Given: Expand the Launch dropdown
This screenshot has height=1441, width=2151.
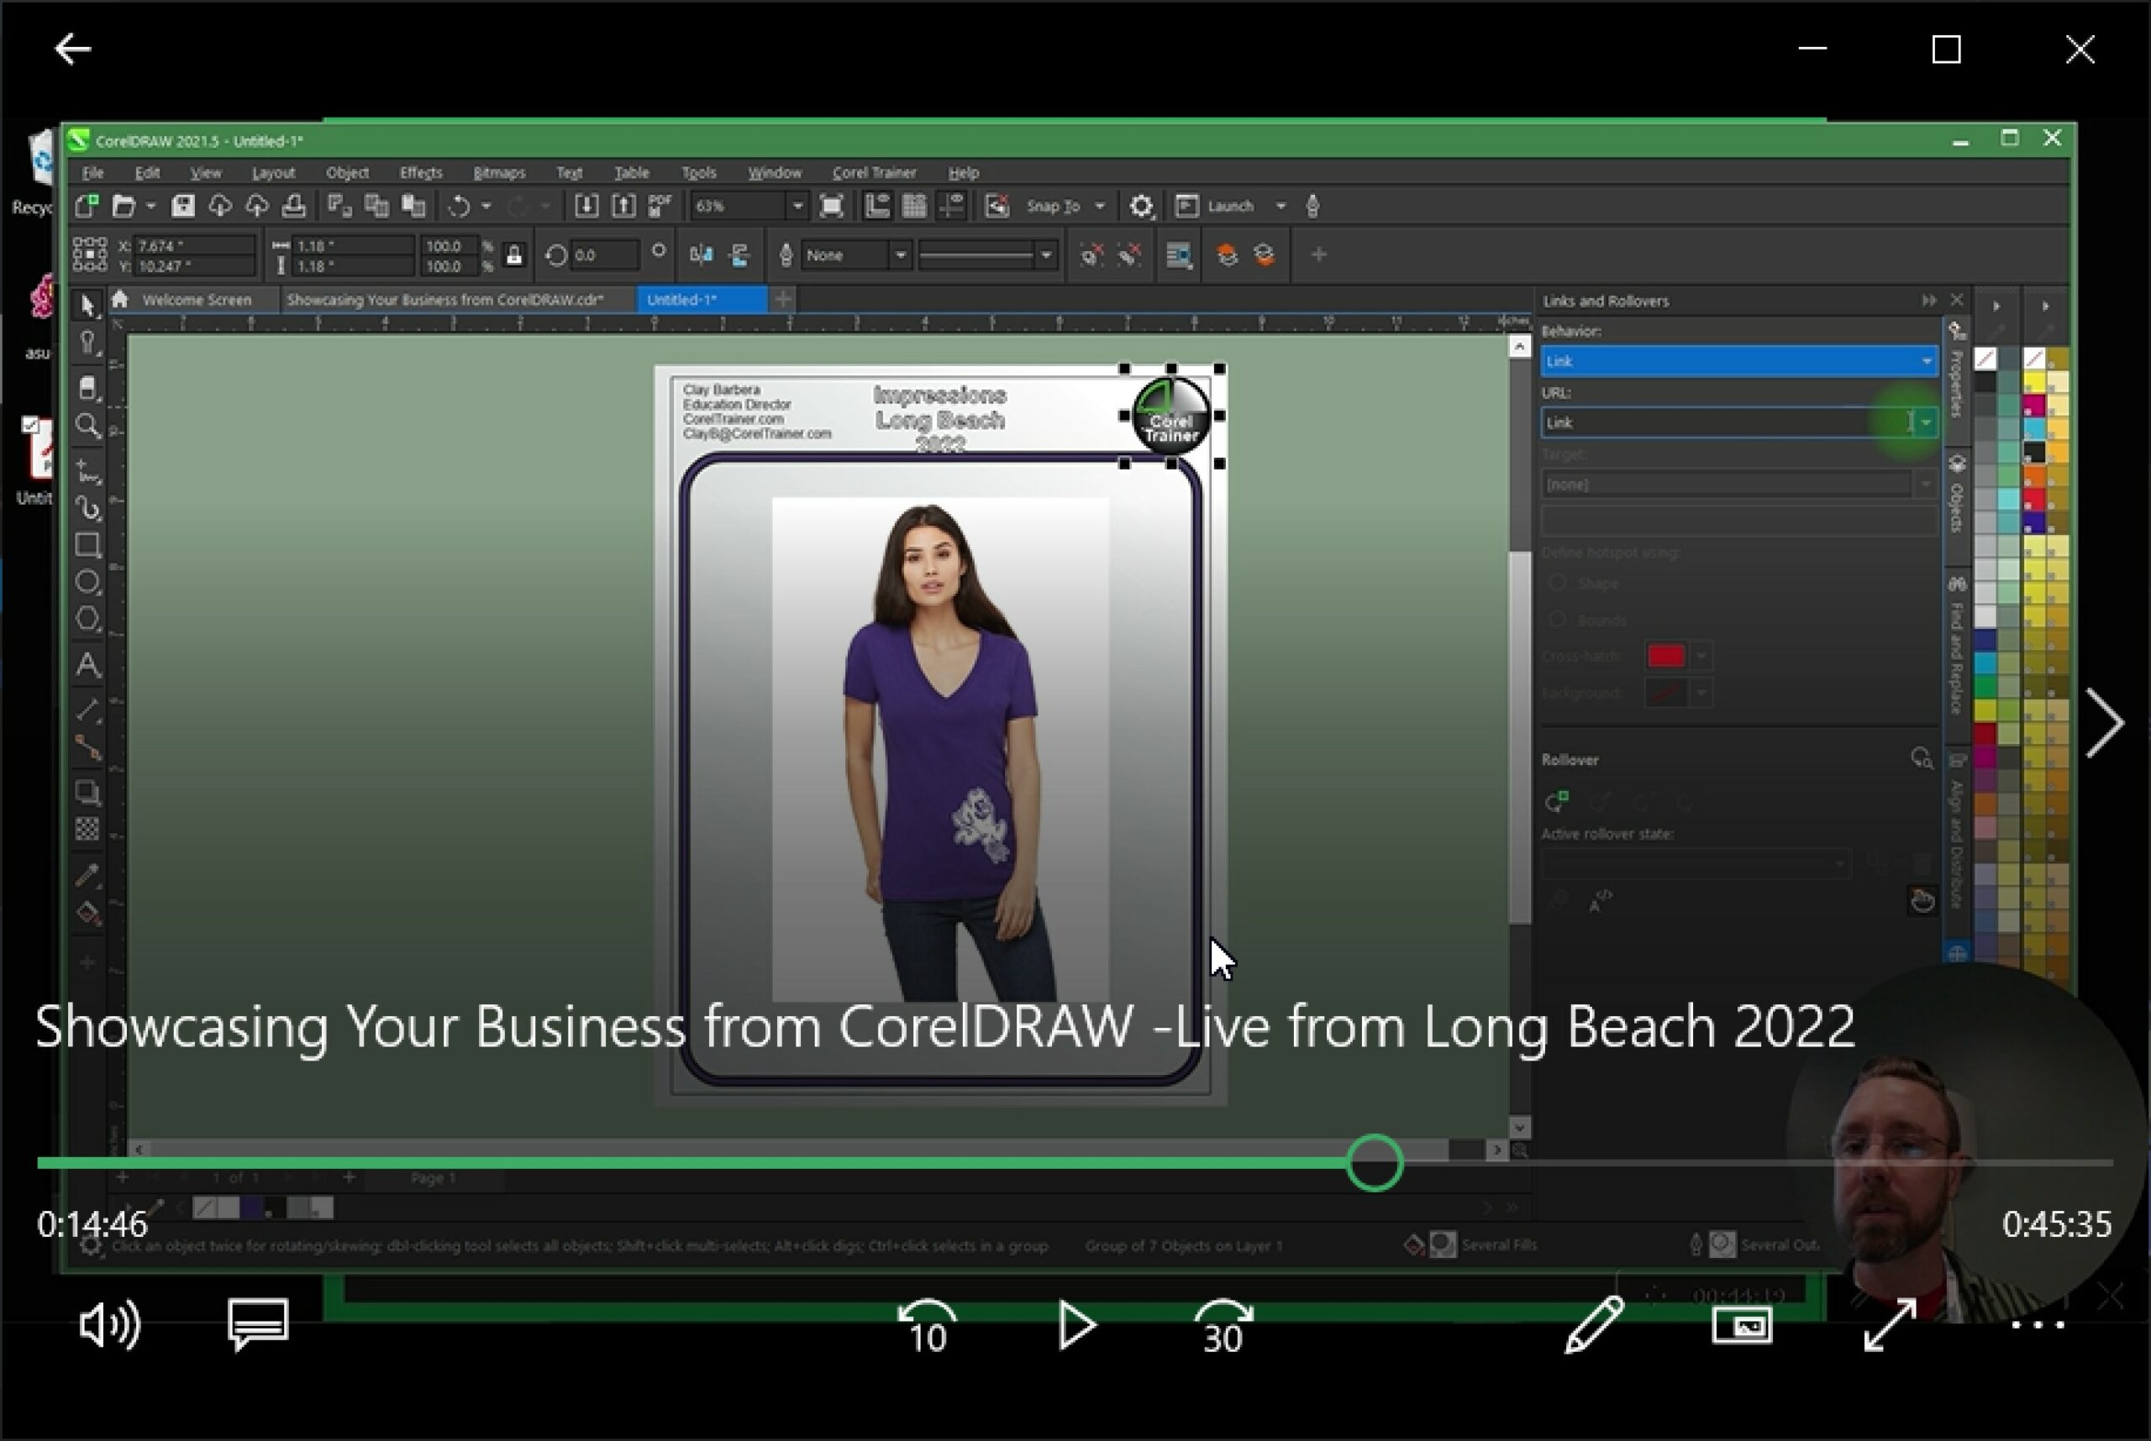Looking at the screenshot, I should (x=1281, y=206).
